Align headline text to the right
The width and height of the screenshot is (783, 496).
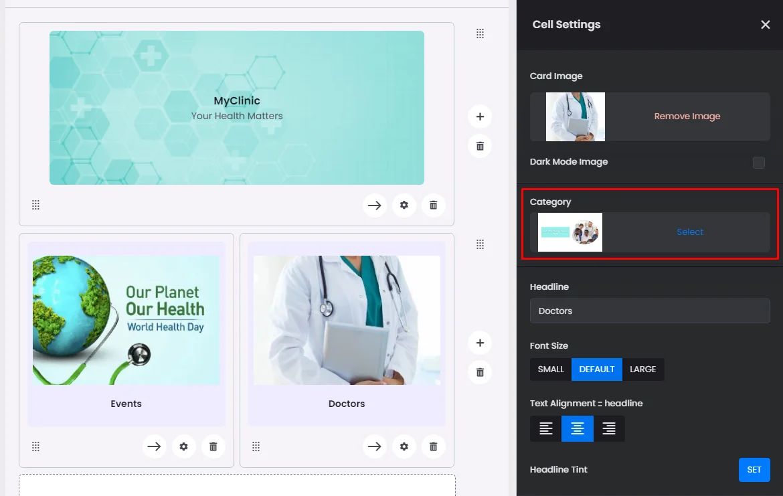pos(608,429)
